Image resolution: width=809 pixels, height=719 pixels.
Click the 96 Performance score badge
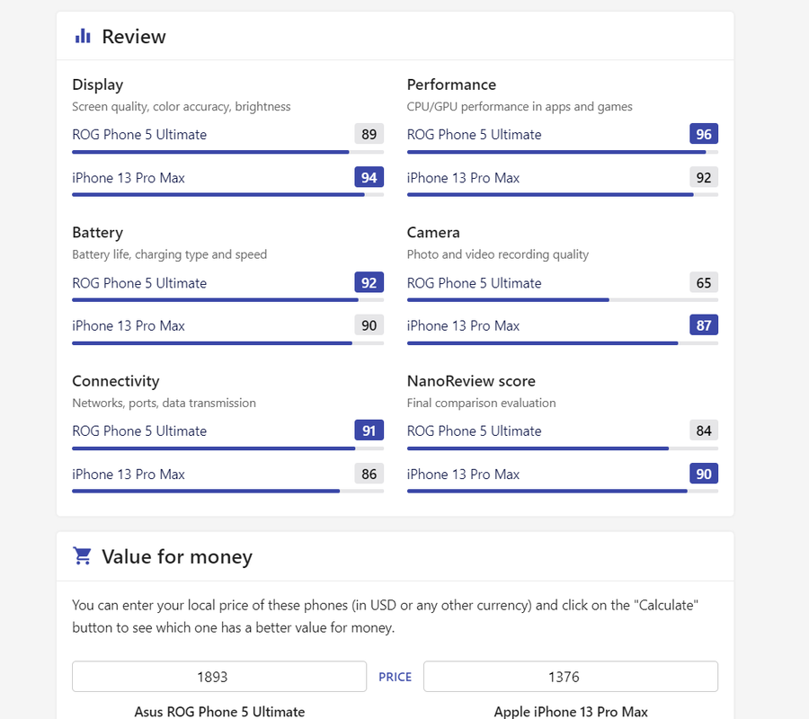[x=703, y=135]
